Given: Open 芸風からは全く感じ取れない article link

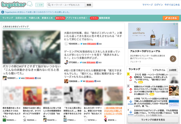Looking at the screenshot, I should point(32,112).
